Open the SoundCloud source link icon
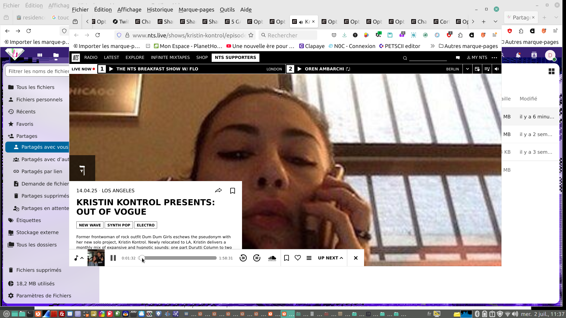Screen dimensions: 566x318 pyautogui.click(x=272, y=258)
